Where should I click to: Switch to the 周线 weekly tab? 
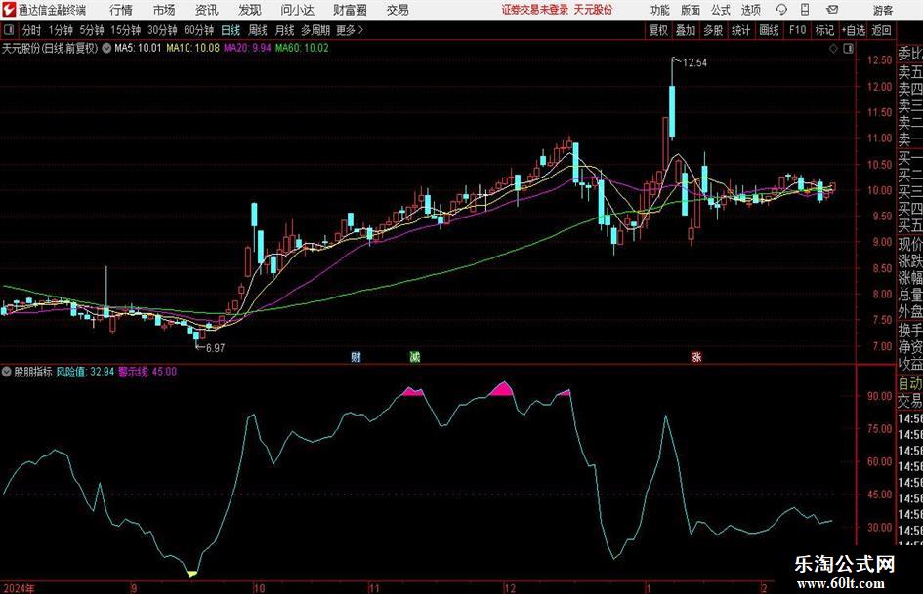pos(258,30)
